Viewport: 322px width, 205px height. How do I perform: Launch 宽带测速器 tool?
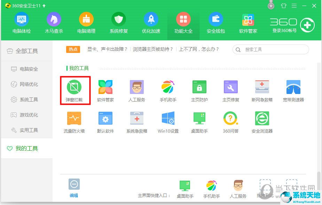click(x=293, y=90)
